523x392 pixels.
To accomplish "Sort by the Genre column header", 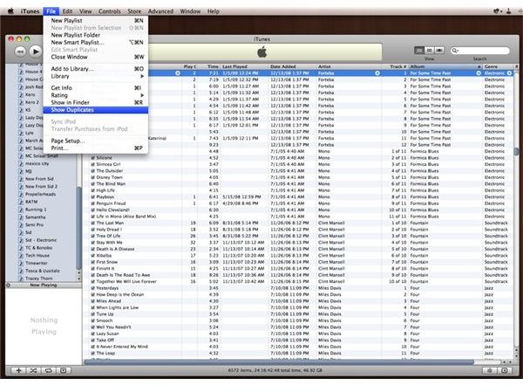I will click(x=498, y=67).
